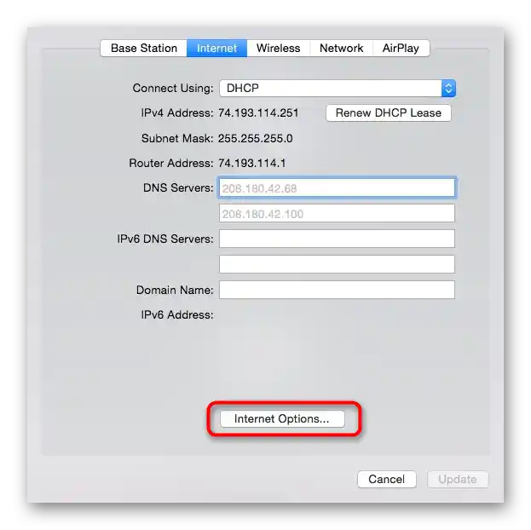531x530 pixels.
Task: Click the Renew DHCP Lease button
Action: (x=389, y=112)
